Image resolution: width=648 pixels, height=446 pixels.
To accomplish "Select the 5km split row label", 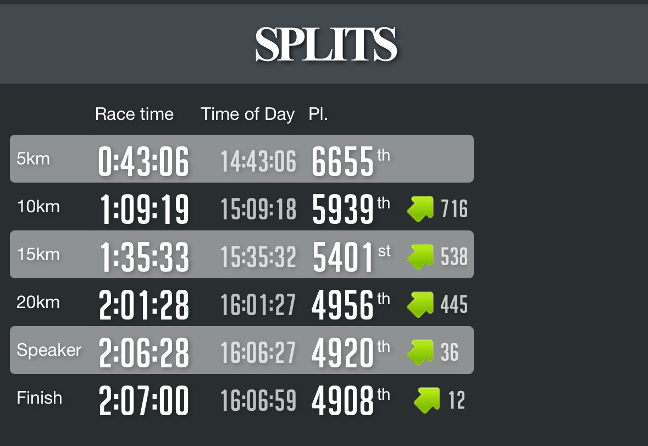I will point(33,159).
